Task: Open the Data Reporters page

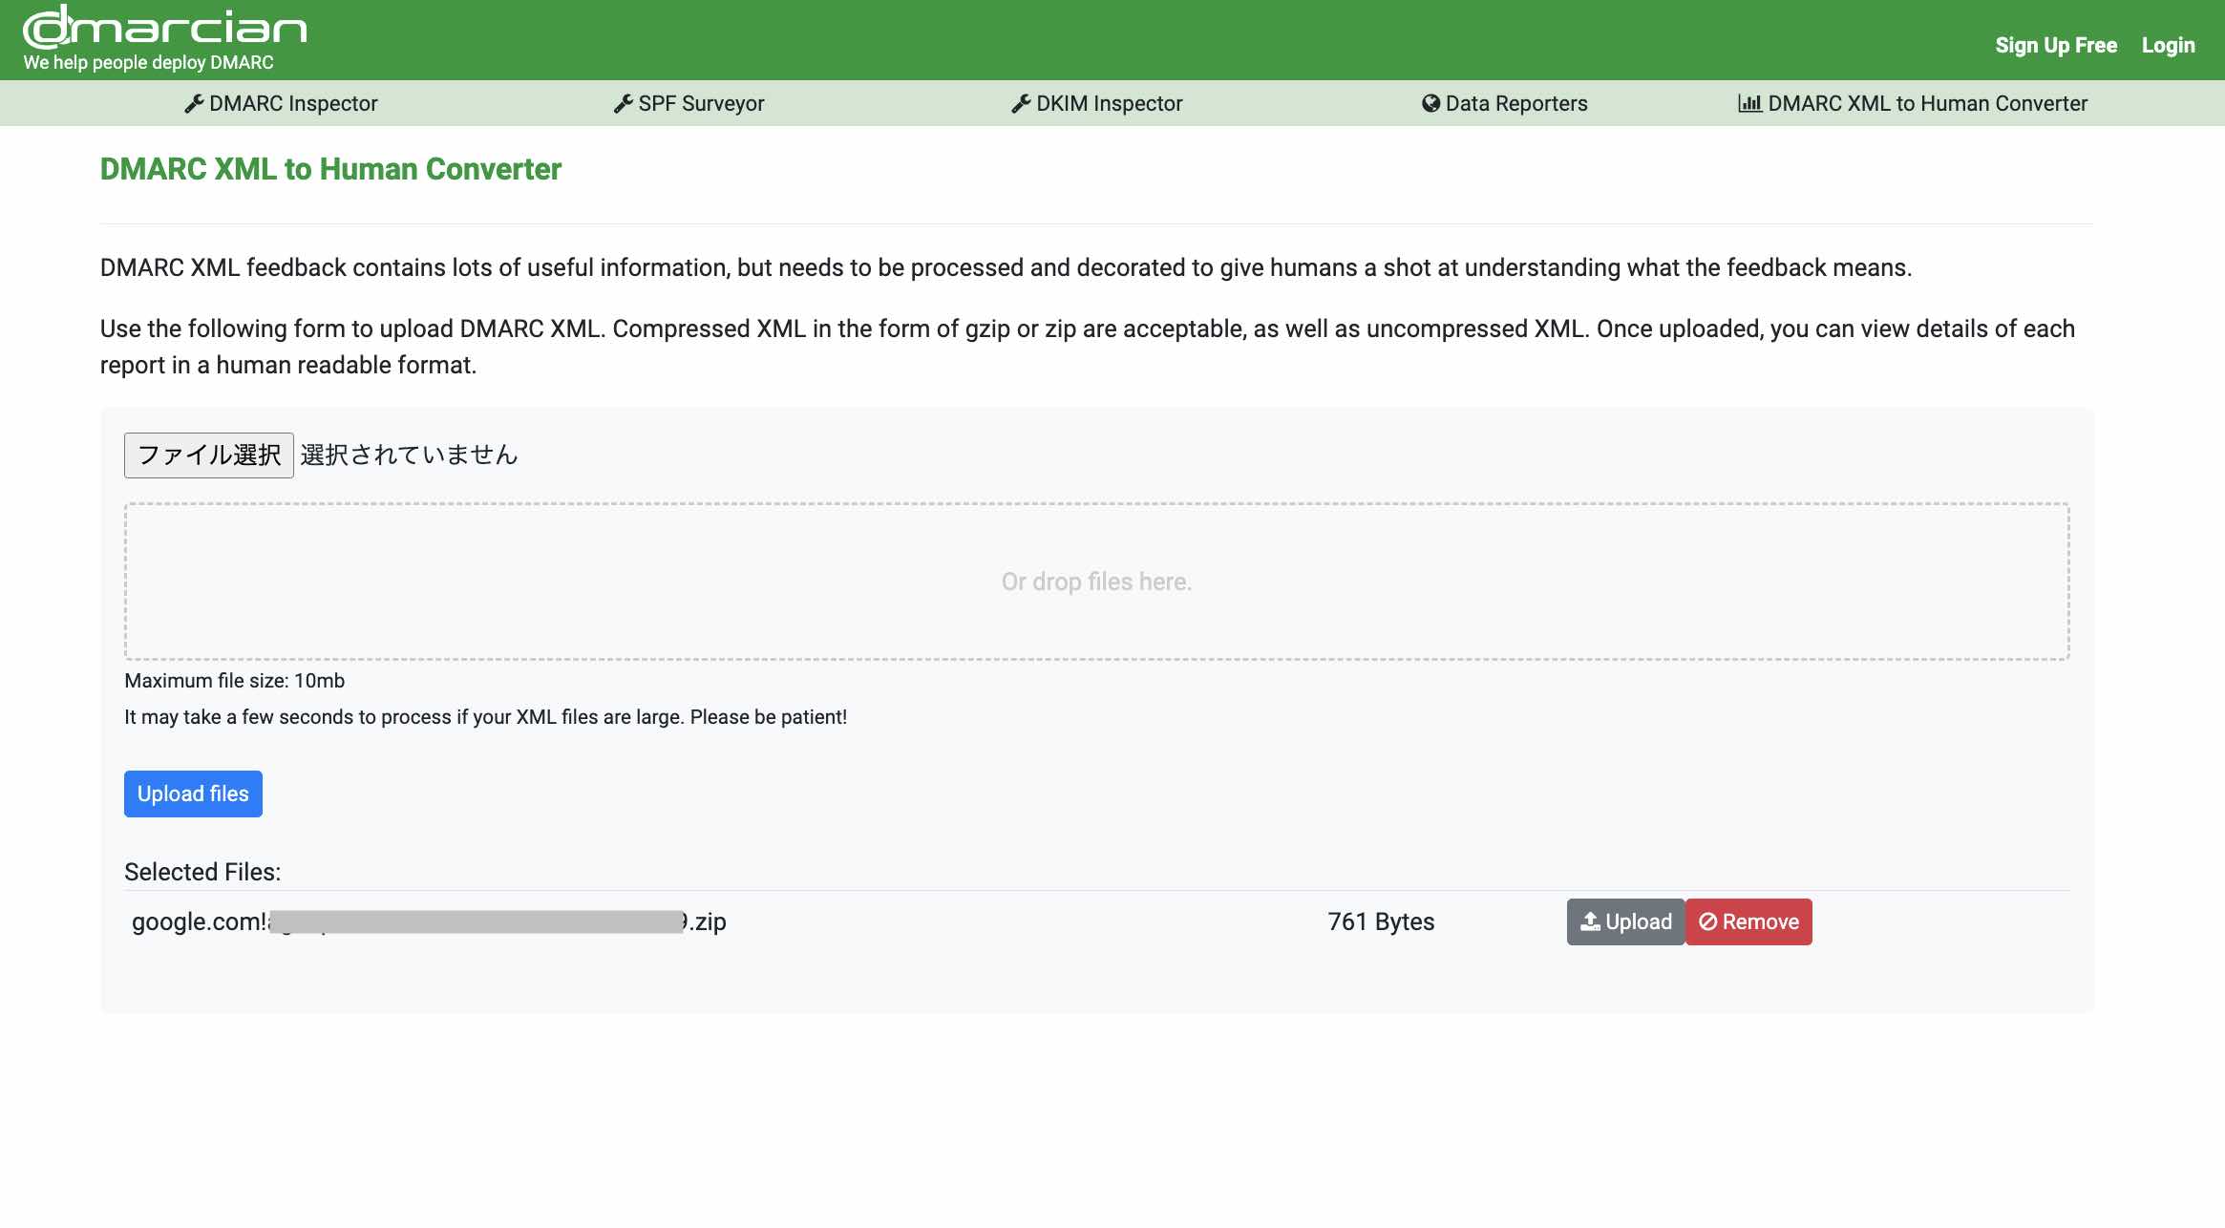Action: click(1515, 103)
